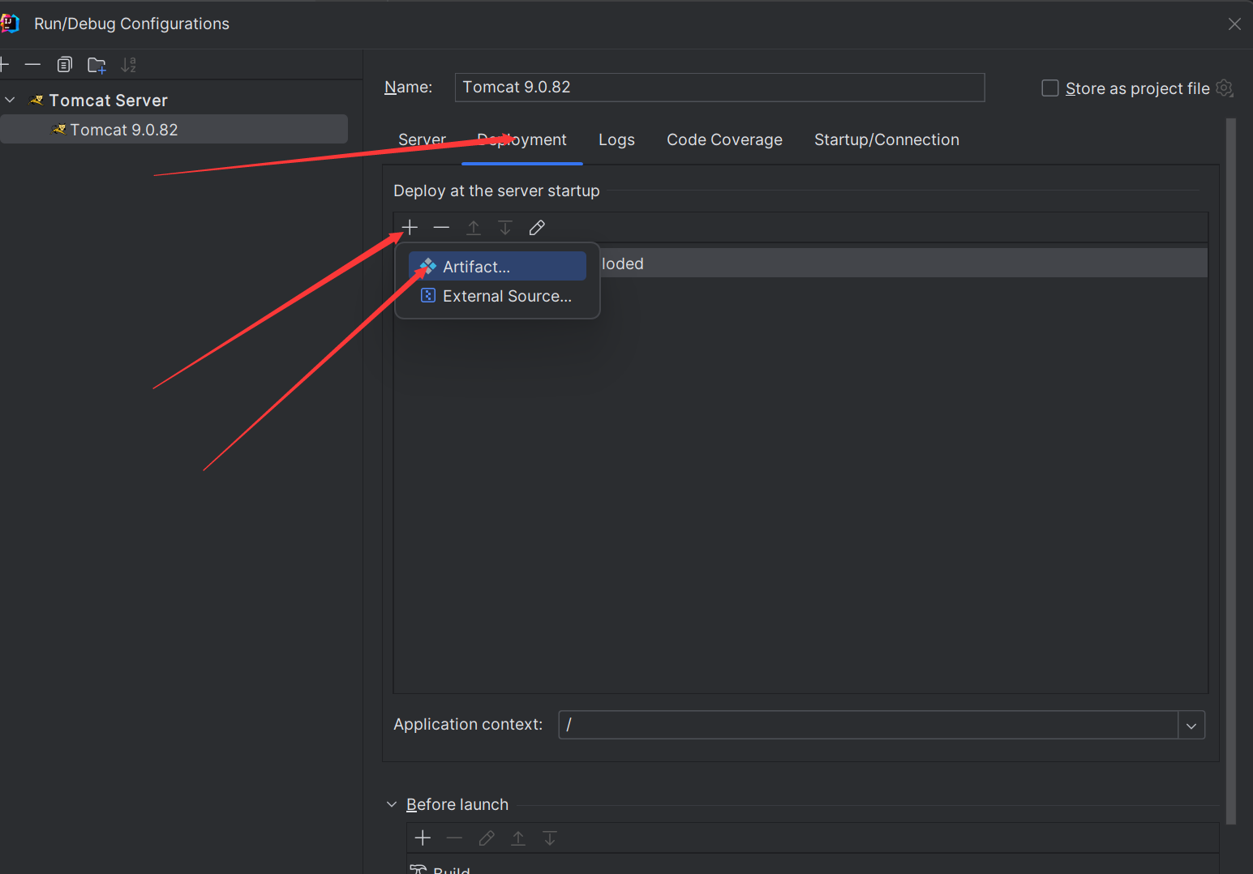Close the Run/Debug Configurations dialog
Viewport: 1253px width, 874px height.
tap(1234, 24)
